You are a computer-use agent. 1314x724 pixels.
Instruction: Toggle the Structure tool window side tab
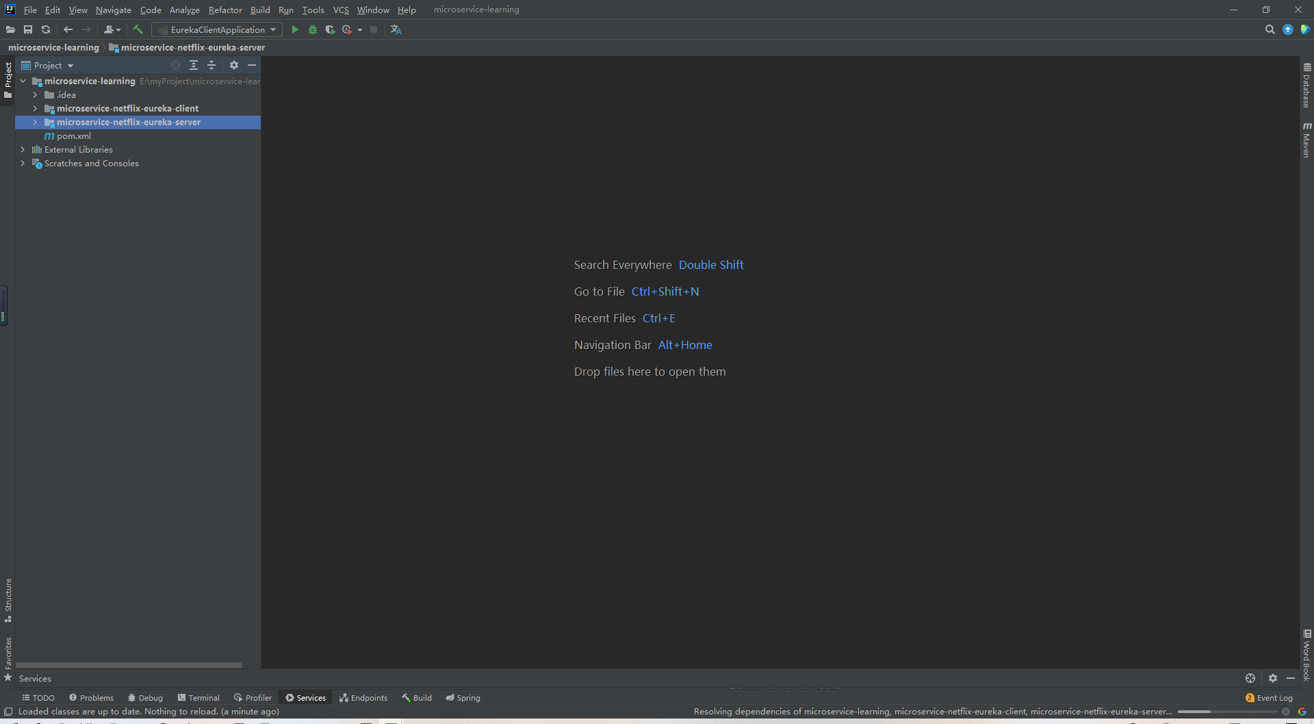[8, 600]
